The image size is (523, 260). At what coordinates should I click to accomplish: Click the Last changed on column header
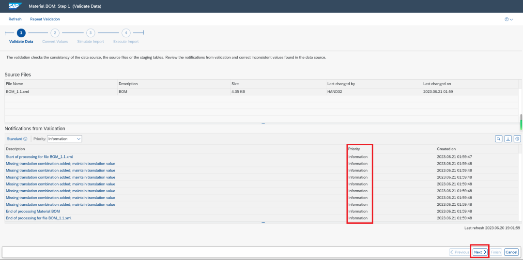(470, 84)
